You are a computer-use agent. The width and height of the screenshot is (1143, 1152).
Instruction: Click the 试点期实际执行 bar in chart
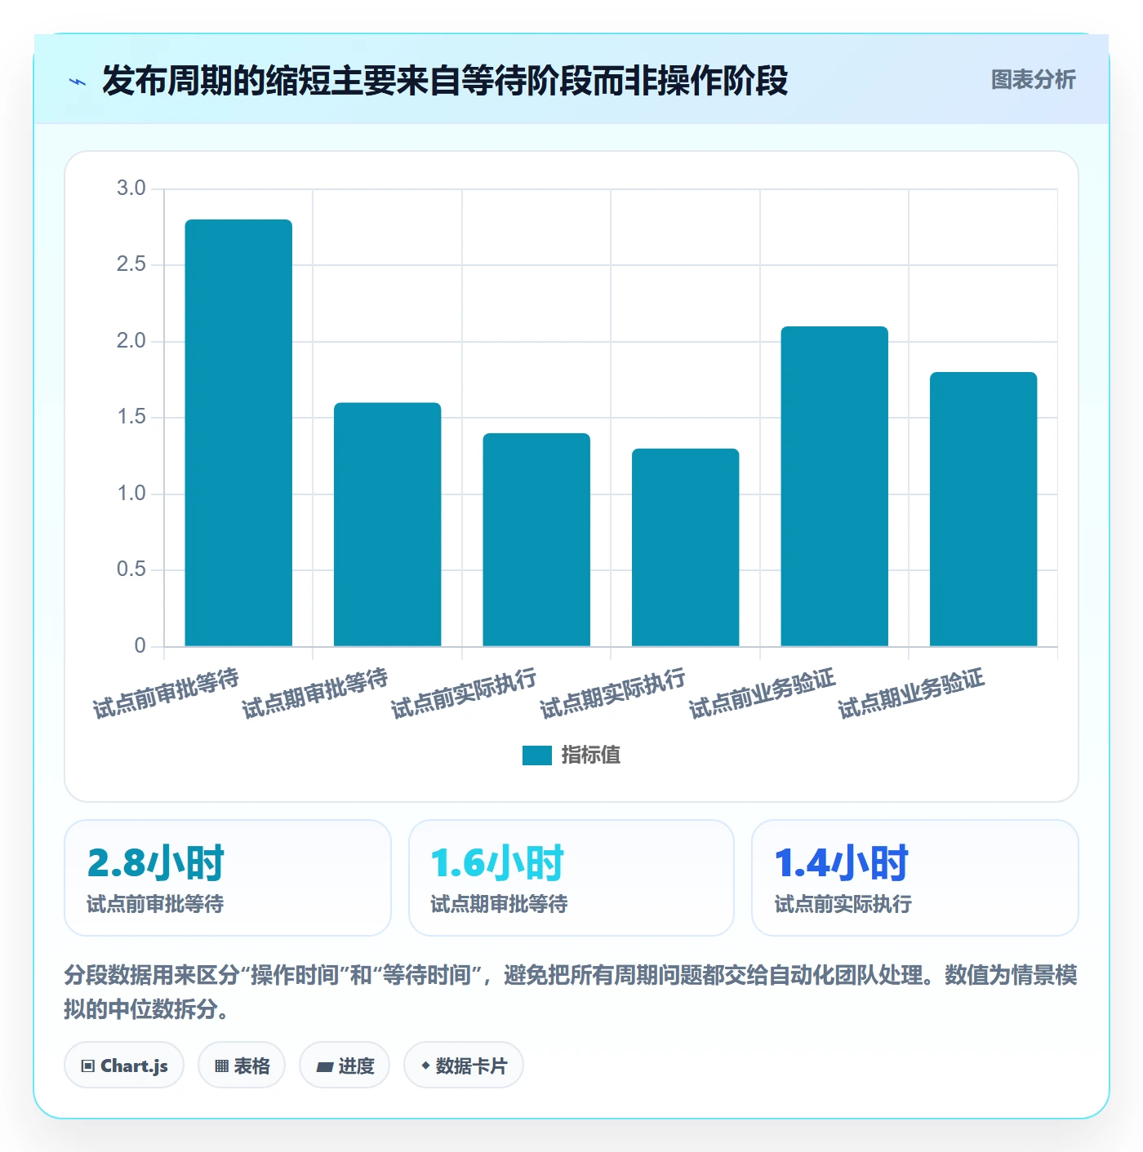click(x=686, y=547)
